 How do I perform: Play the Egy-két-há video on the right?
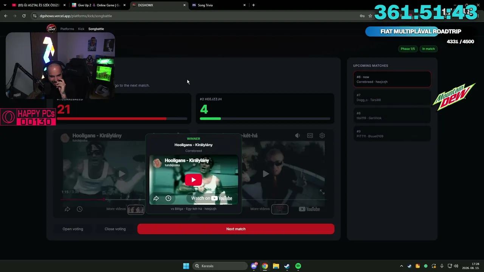pos(266,174)
